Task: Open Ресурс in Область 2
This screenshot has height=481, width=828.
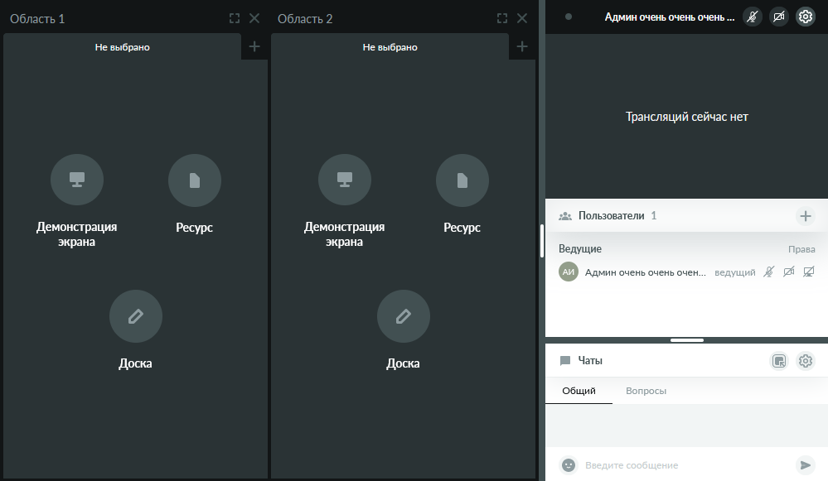Action: tap(462, 180)
